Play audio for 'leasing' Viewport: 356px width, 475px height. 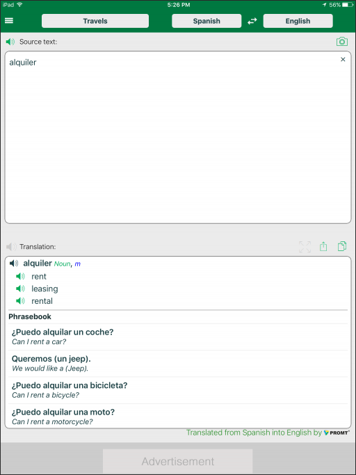tap(20, 289)
